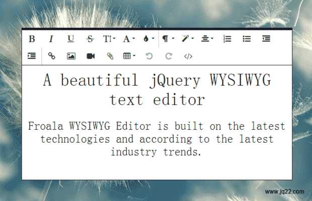Click the line 'technologies and according to the latest'

pyautogui.click(x=157, y=139)
